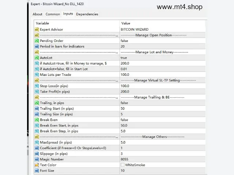Click the Start Lot double icon
This screenshot has height=175, width=234.
click(x=37, y=69)
